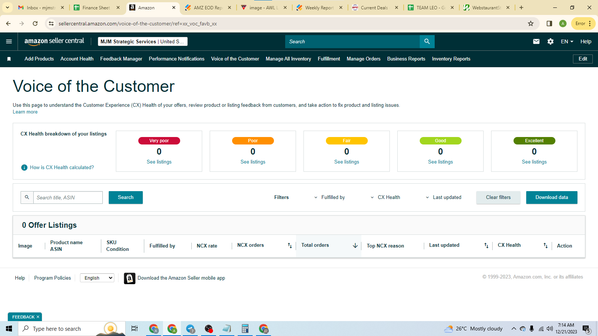Open Telegram from the taskbar

[x=191, y=329]
